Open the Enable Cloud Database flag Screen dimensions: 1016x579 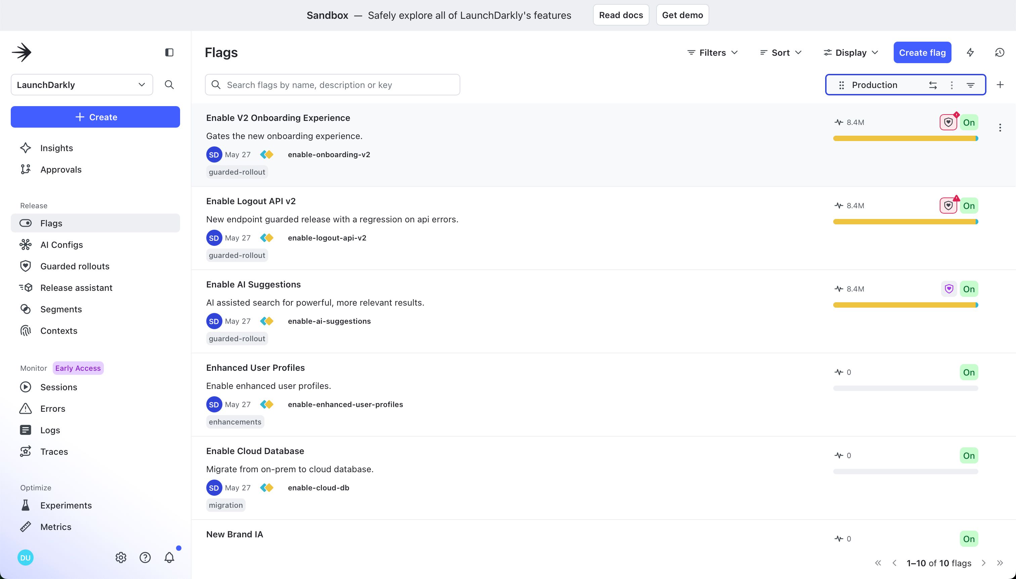tap(255, 451)
